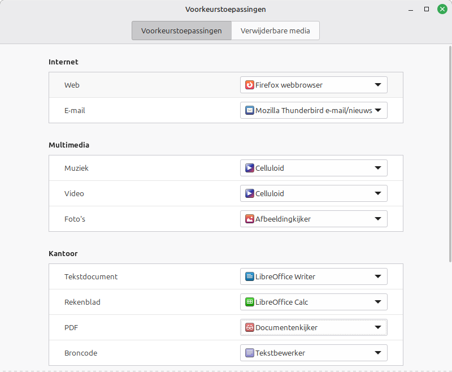
Task: Expand the Web arrow beside Firefox webbrowser
Action: click(x=378, y=85)
